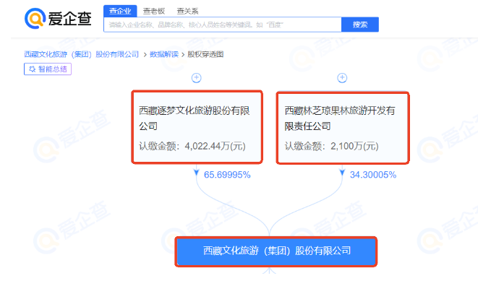The image size is (478, 307).
Task: Select the 西藏林芝琼果林旅游开发有限责任公司 card
Action: pos(342,126)
